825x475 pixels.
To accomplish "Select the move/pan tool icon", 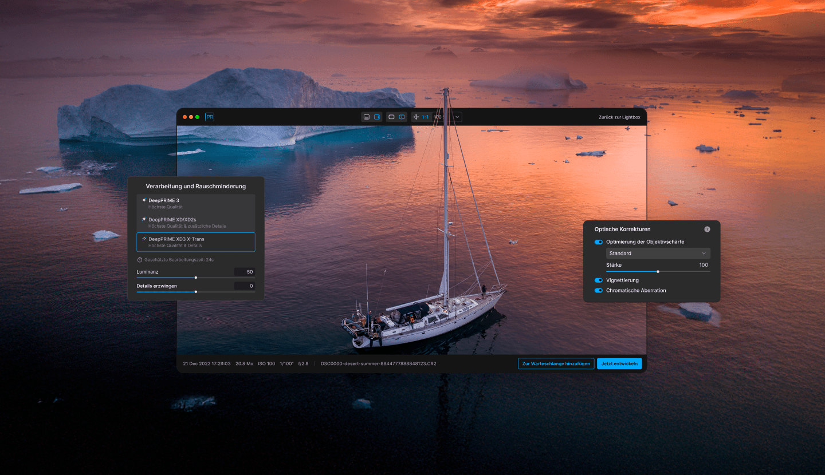I will coord(416,117).
